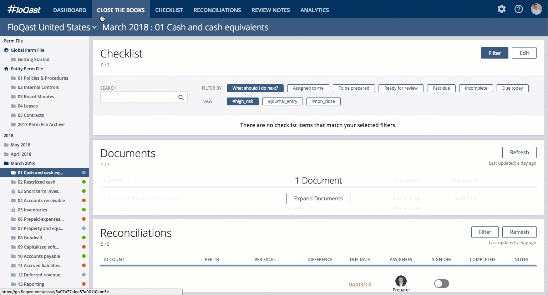Click the folder icon beside 08 Goodwill
548x295 pixels.
point(13,238)
